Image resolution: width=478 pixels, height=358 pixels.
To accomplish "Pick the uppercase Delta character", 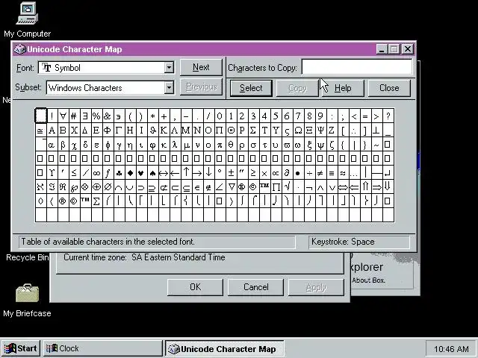I will pos(85,131).
